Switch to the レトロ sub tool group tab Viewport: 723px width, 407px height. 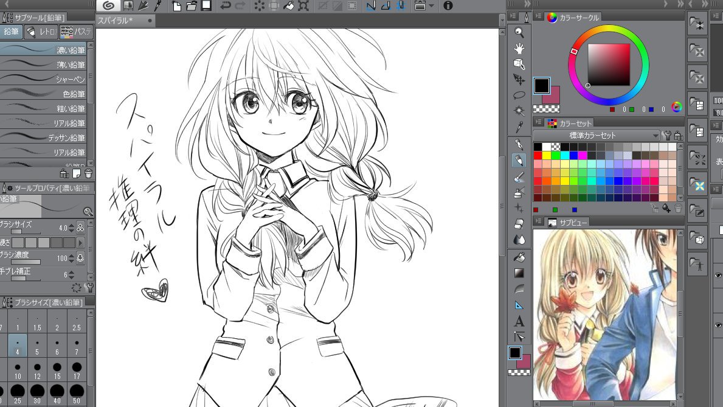click(41, 32)
